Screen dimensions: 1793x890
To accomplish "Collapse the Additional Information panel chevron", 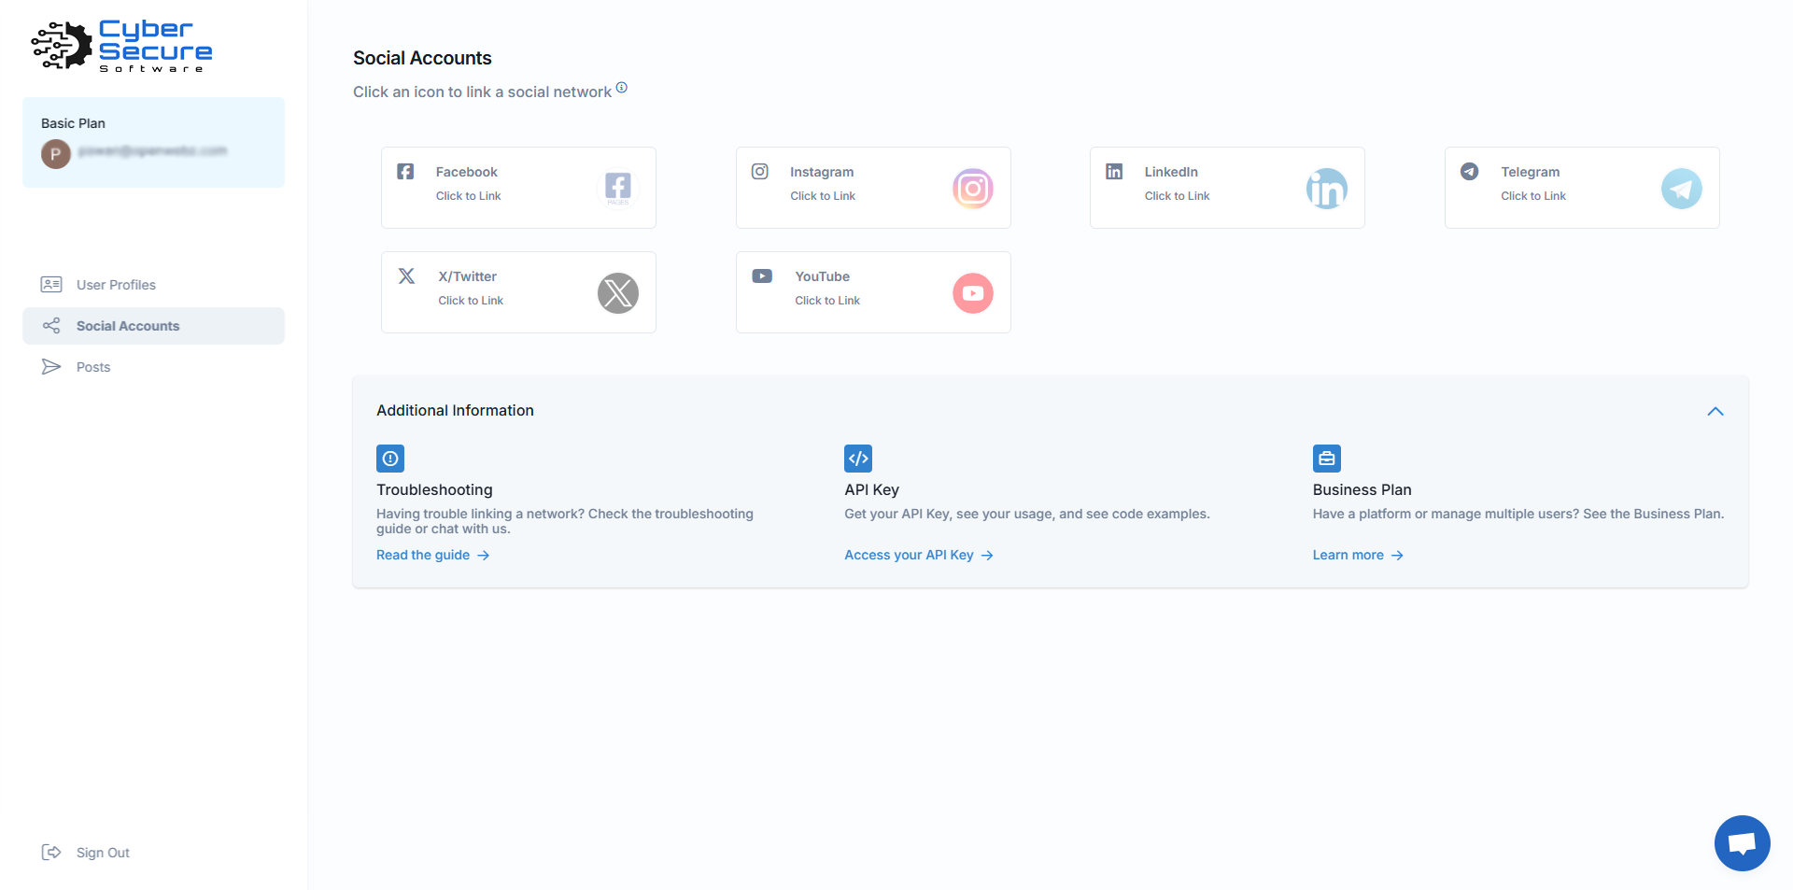I will [1715, 411].
